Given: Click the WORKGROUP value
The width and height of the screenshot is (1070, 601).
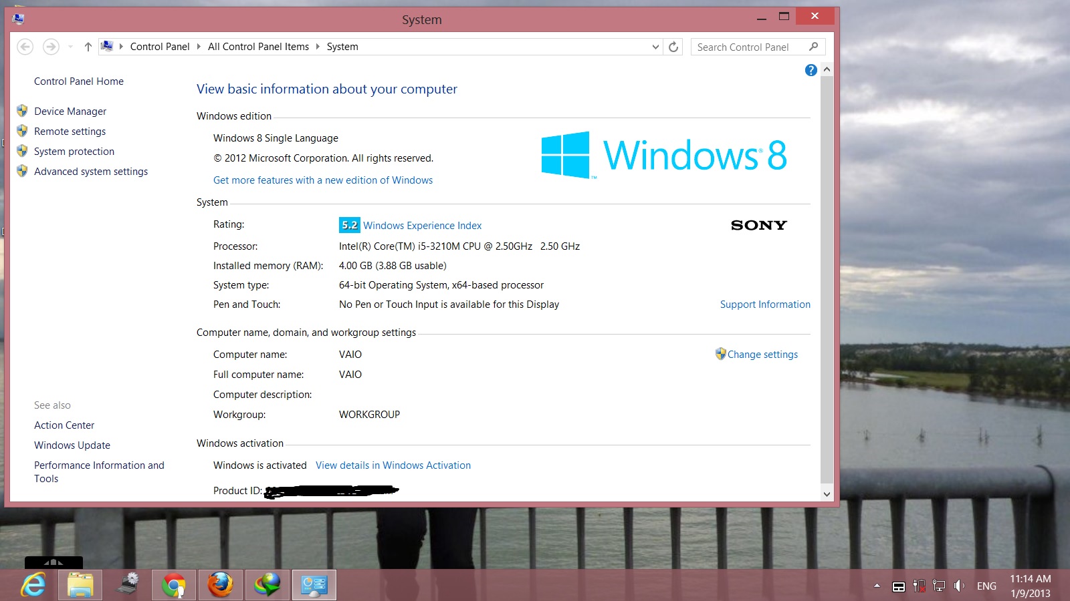Looking at the screenshot, I should [369, 415].
